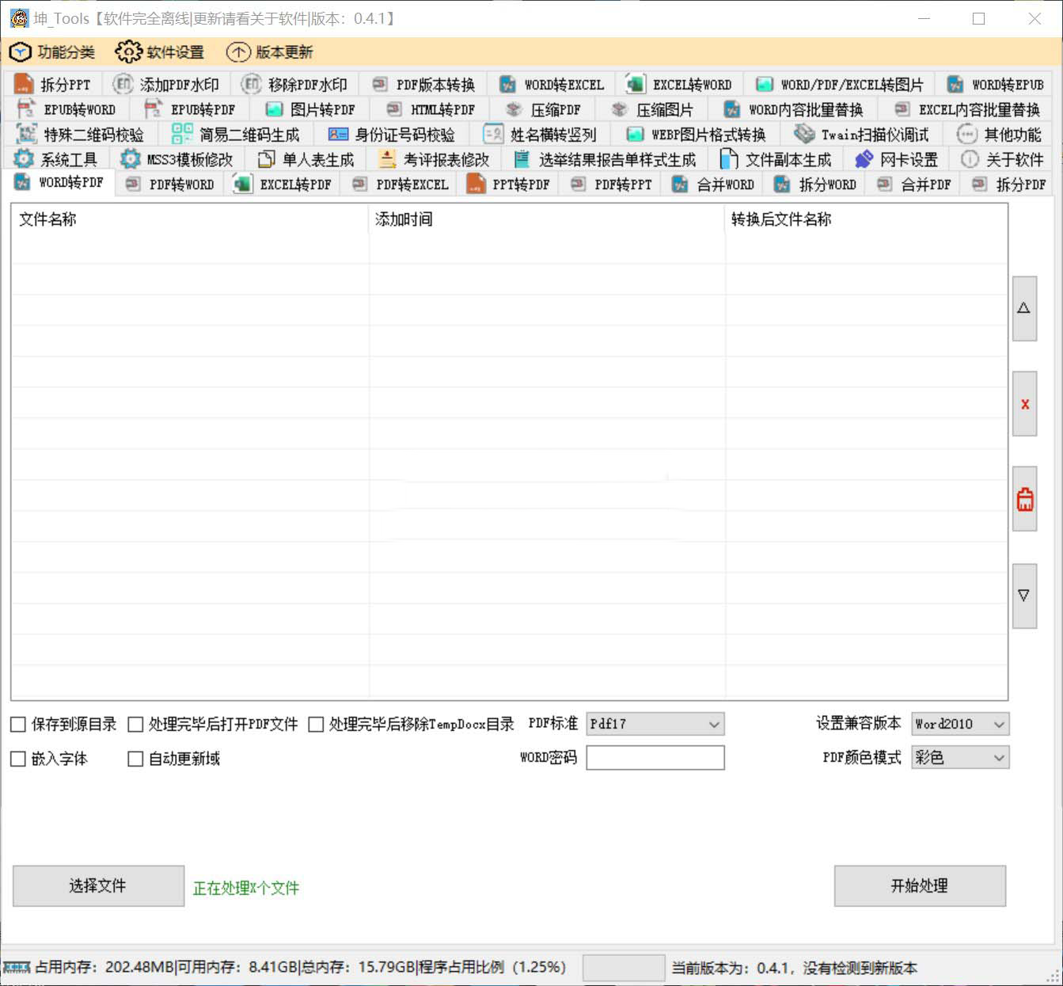This screenshot has height=986, width=1063.
Task: Click the WORD/PDF/EXCEL转图片 icon
Action: (765, 84)
